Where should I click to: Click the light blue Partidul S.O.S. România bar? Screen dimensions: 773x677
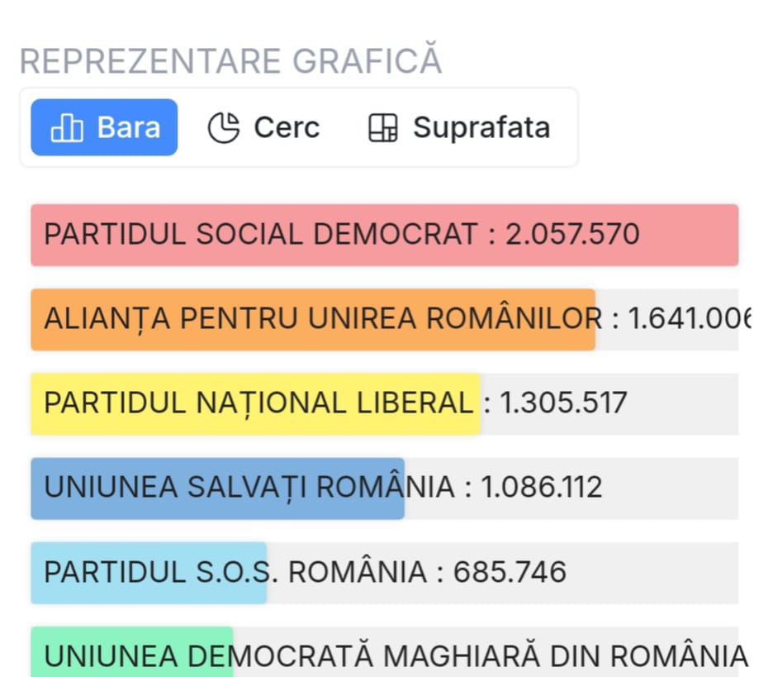[149, 573]
